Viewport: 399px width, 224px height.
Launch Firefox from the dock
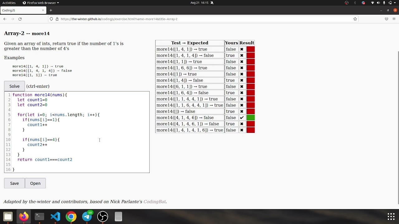pyautogui.click(x=24, y=217)
